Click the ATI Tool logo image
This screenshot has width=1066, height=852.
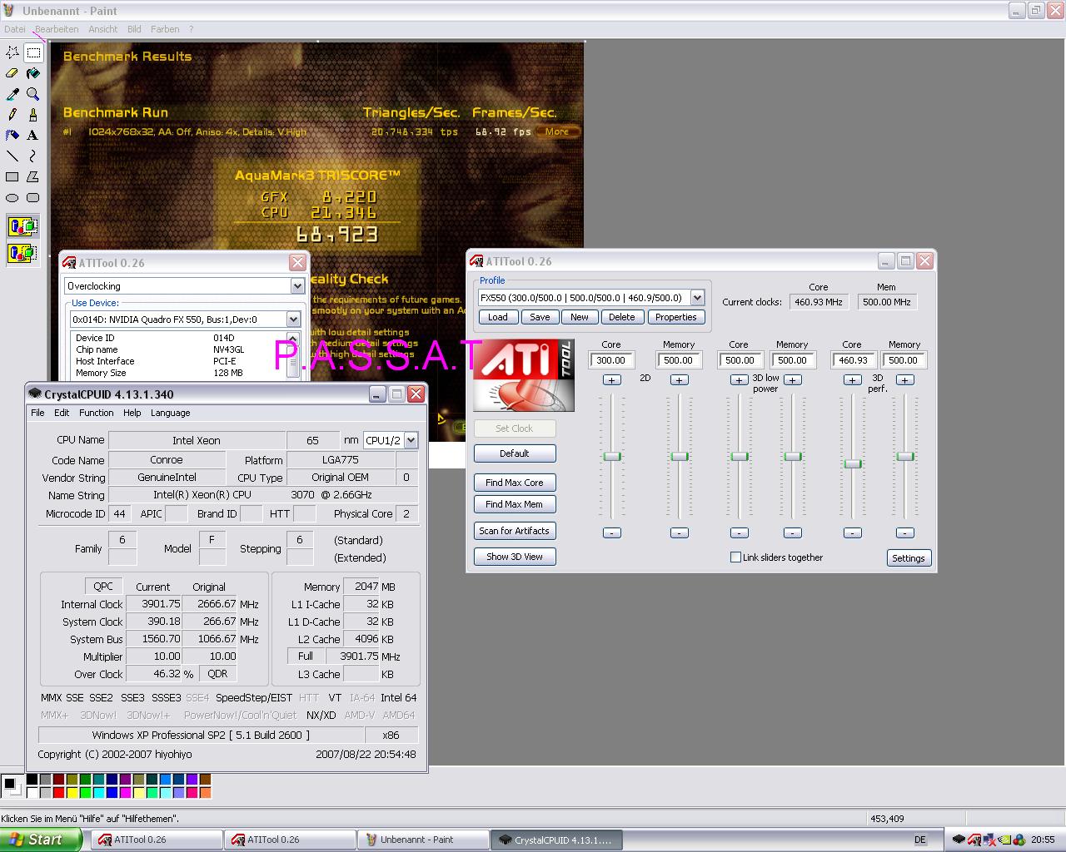524,375
